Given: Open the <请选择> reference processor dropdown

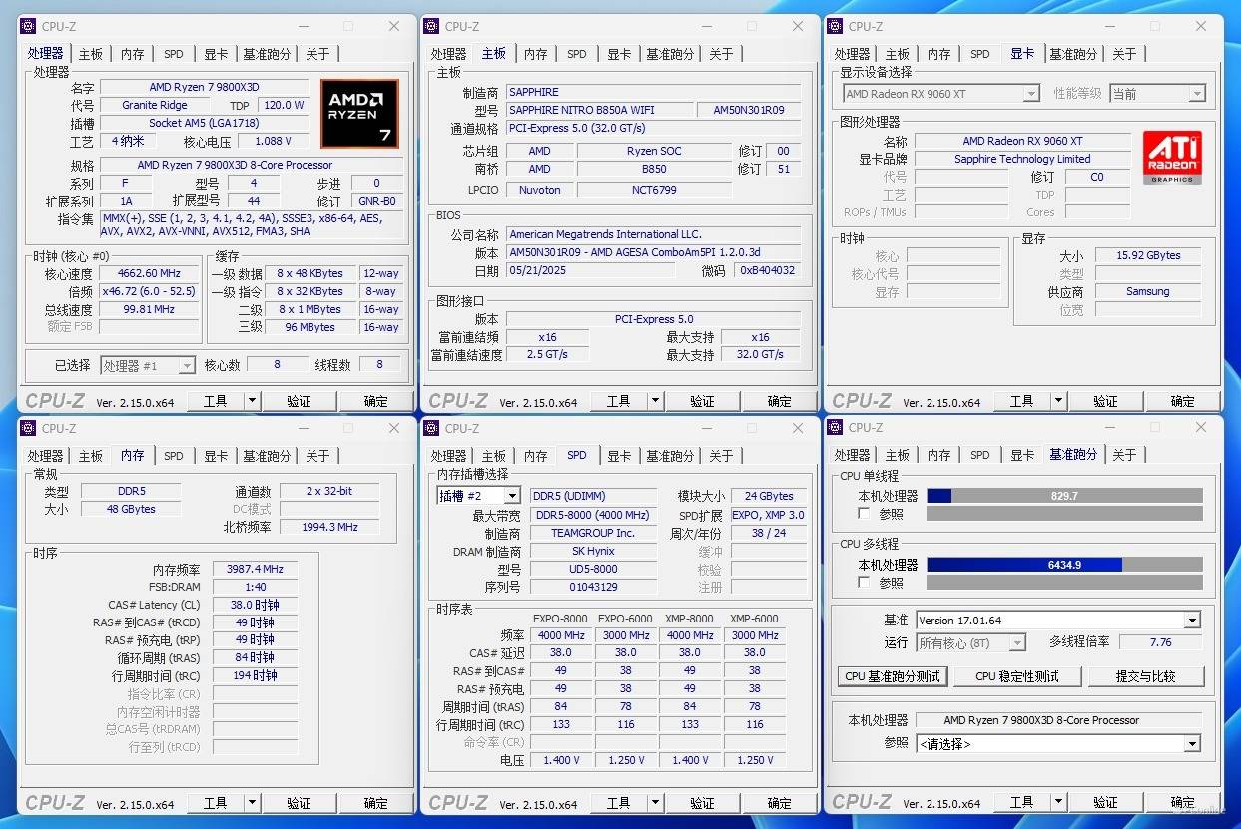Looking at the screenshot, I should (1191, 744).
